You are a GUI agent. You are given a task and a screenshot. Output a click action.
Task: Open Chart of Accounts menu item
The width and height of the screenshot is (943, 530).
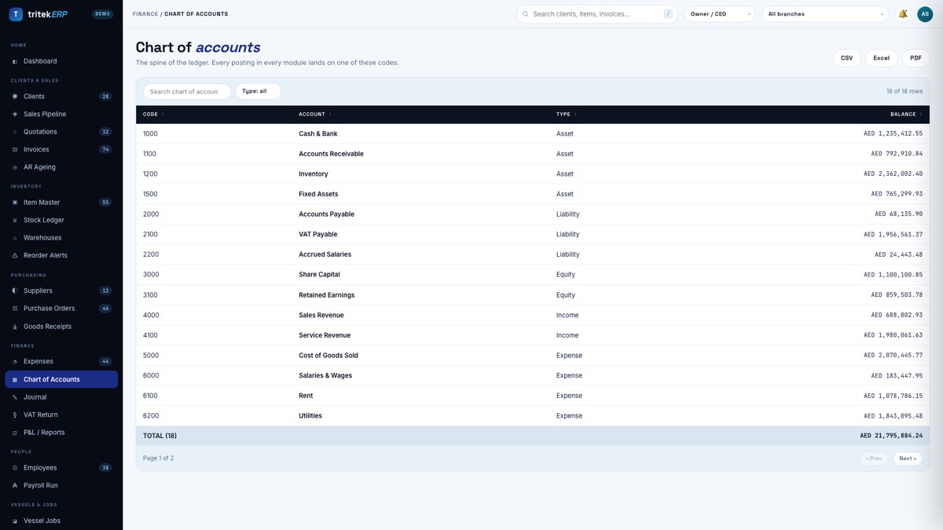[x=61, y=379]
